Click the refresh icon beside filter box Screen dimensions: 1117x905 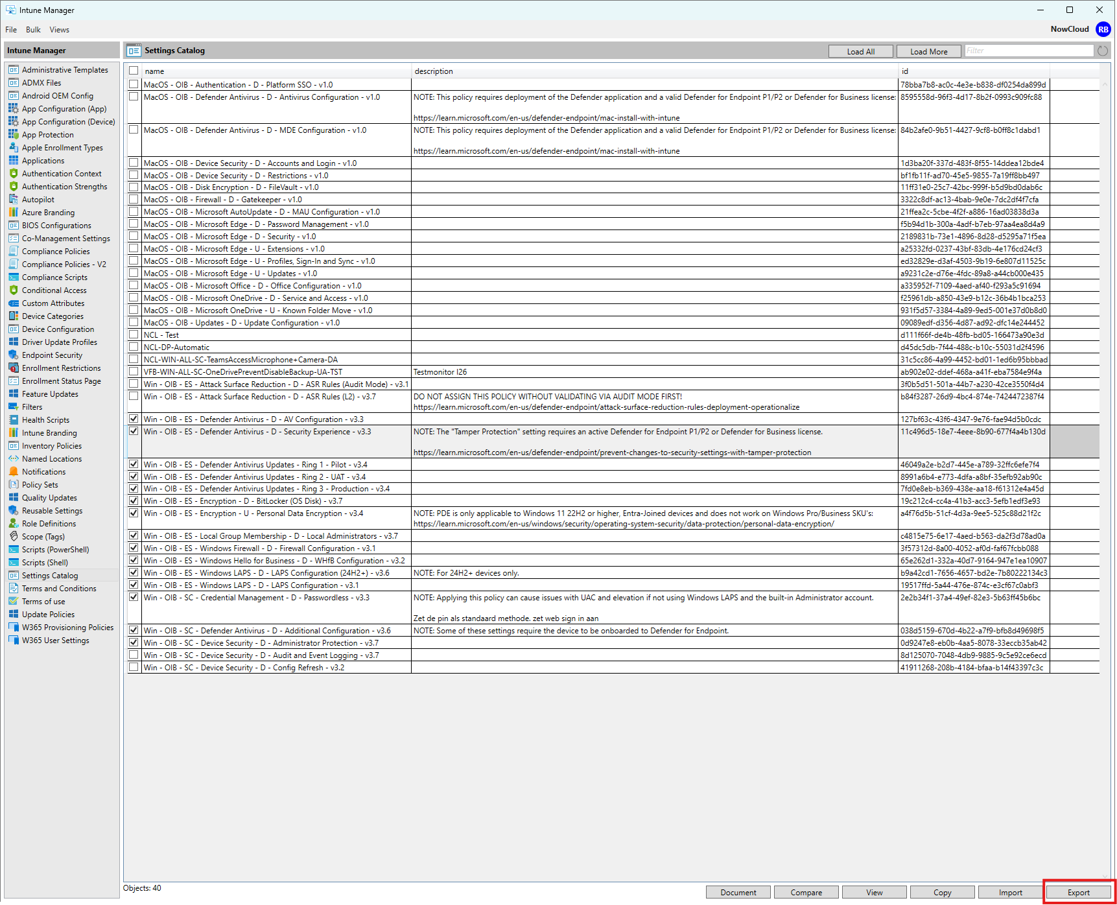1103,51
